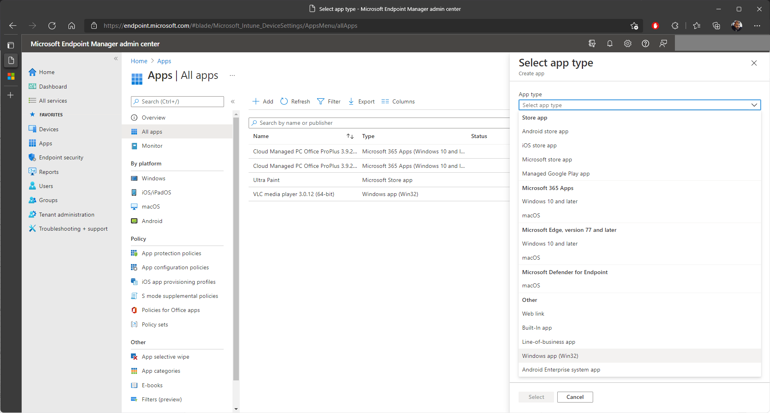770x413 pixels.
Task: Click the Refresh toolbar button
Action: click(295, 101)
